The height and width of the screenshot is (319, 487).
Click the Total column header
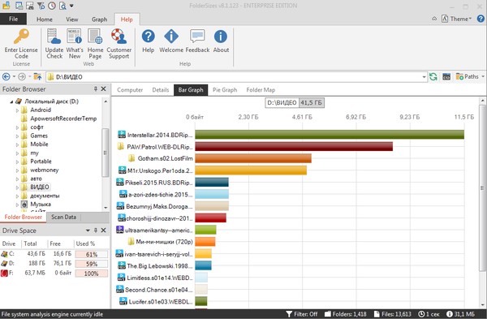30,244
